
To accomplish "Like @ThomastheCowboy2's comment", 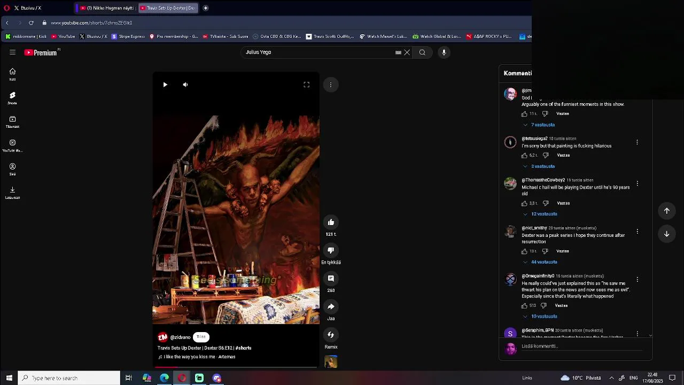I will [524, 203].
